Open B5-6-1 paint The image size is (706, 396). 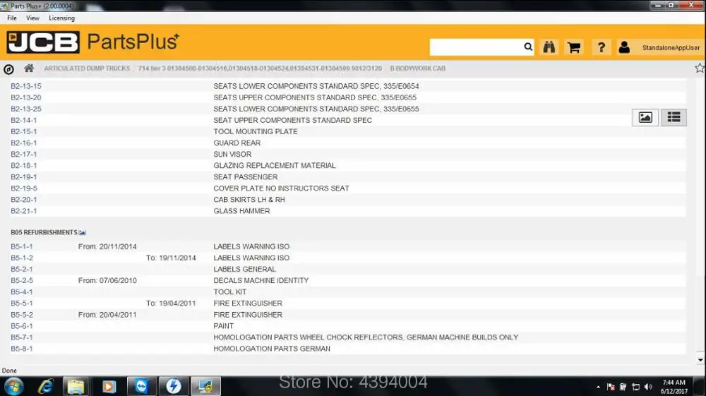coord(22,326)
